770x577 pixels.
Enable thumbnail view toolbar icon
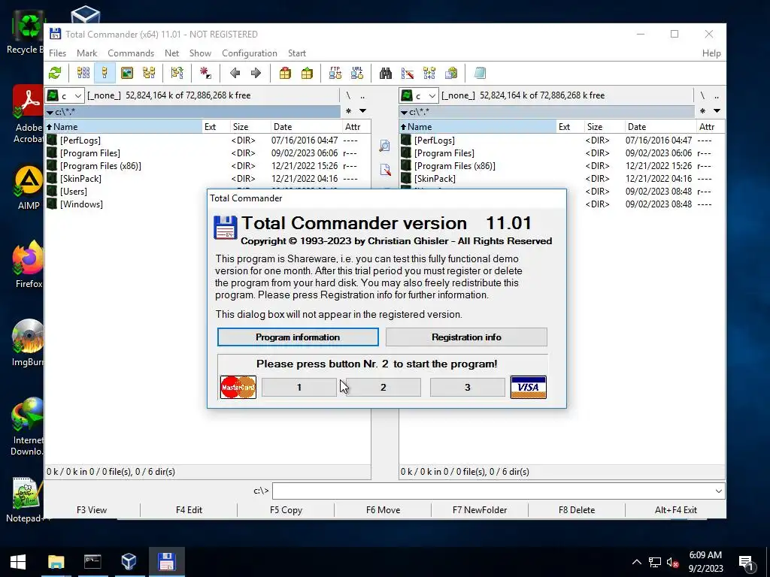point(126,73)
